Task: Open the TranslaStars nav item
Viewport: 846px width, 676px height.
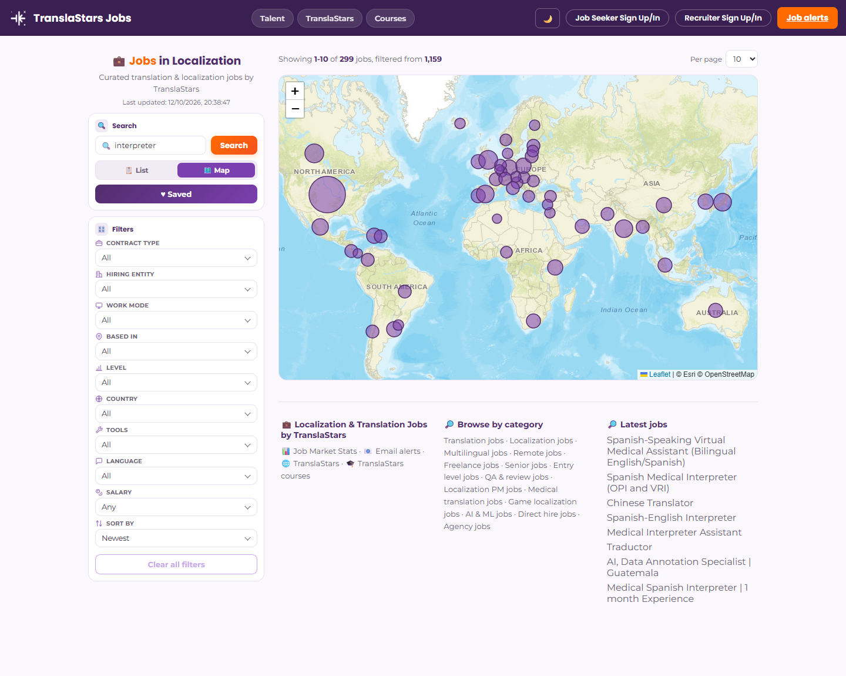Action: point(330,18)
